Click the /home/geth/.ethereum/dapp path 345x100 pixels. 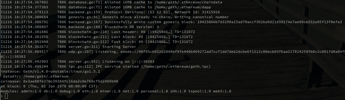coord(180,7)
